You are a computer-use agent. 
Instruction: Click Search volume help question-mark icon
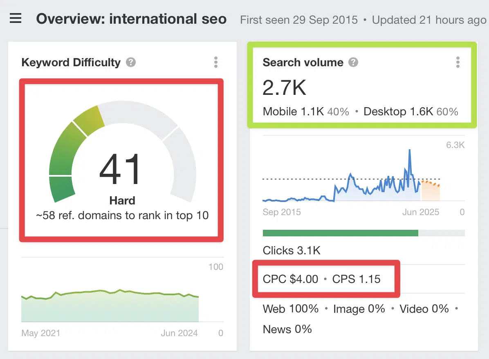pos(353,63)
